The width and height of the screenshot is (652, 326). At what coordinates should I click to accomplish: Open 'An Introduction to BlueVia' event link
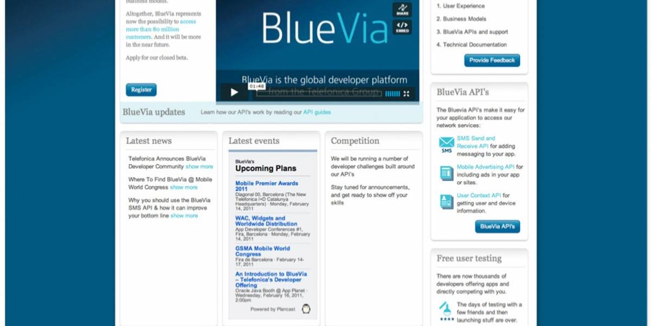[x=271, y=280]
